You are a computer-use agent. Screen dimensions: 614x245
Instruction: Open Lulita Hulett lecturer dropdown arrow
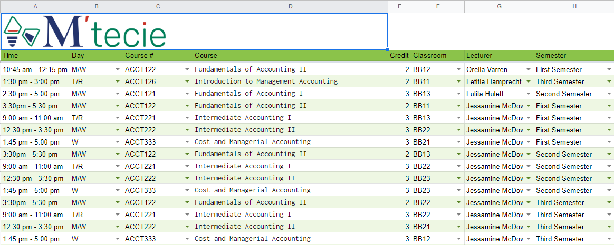pyautogui.click(x=529, y=94)
